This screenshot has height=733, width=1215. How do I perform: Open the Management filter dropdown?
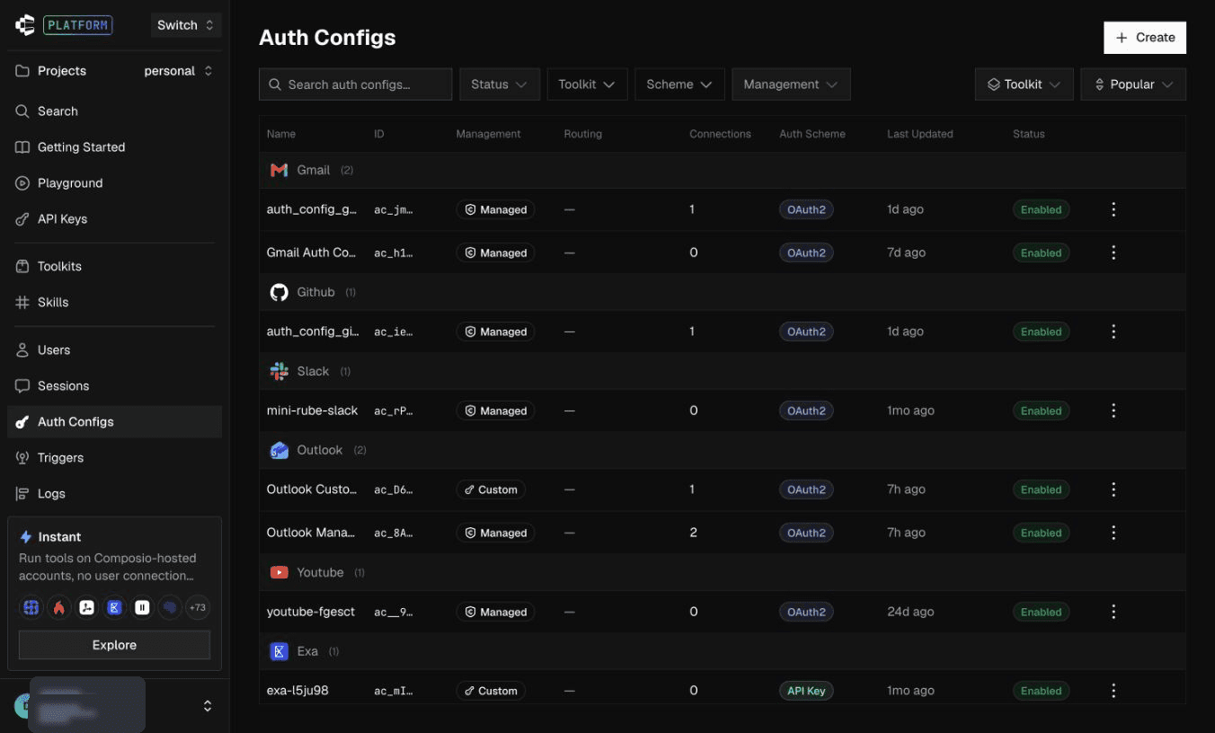coord(791,84)
